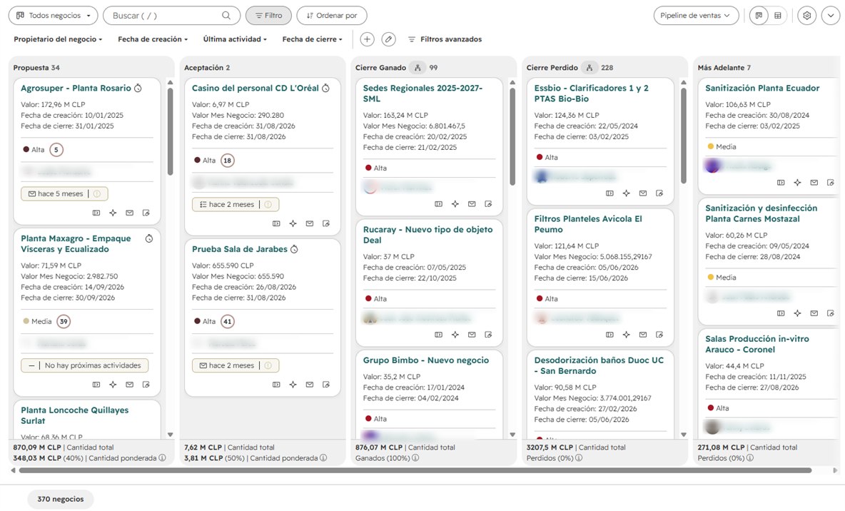The height and width of the screenshot is (511, 845).
Task: Click preview icon on Agrosuper - Planta Rosario card
Action: coord(96,213)
